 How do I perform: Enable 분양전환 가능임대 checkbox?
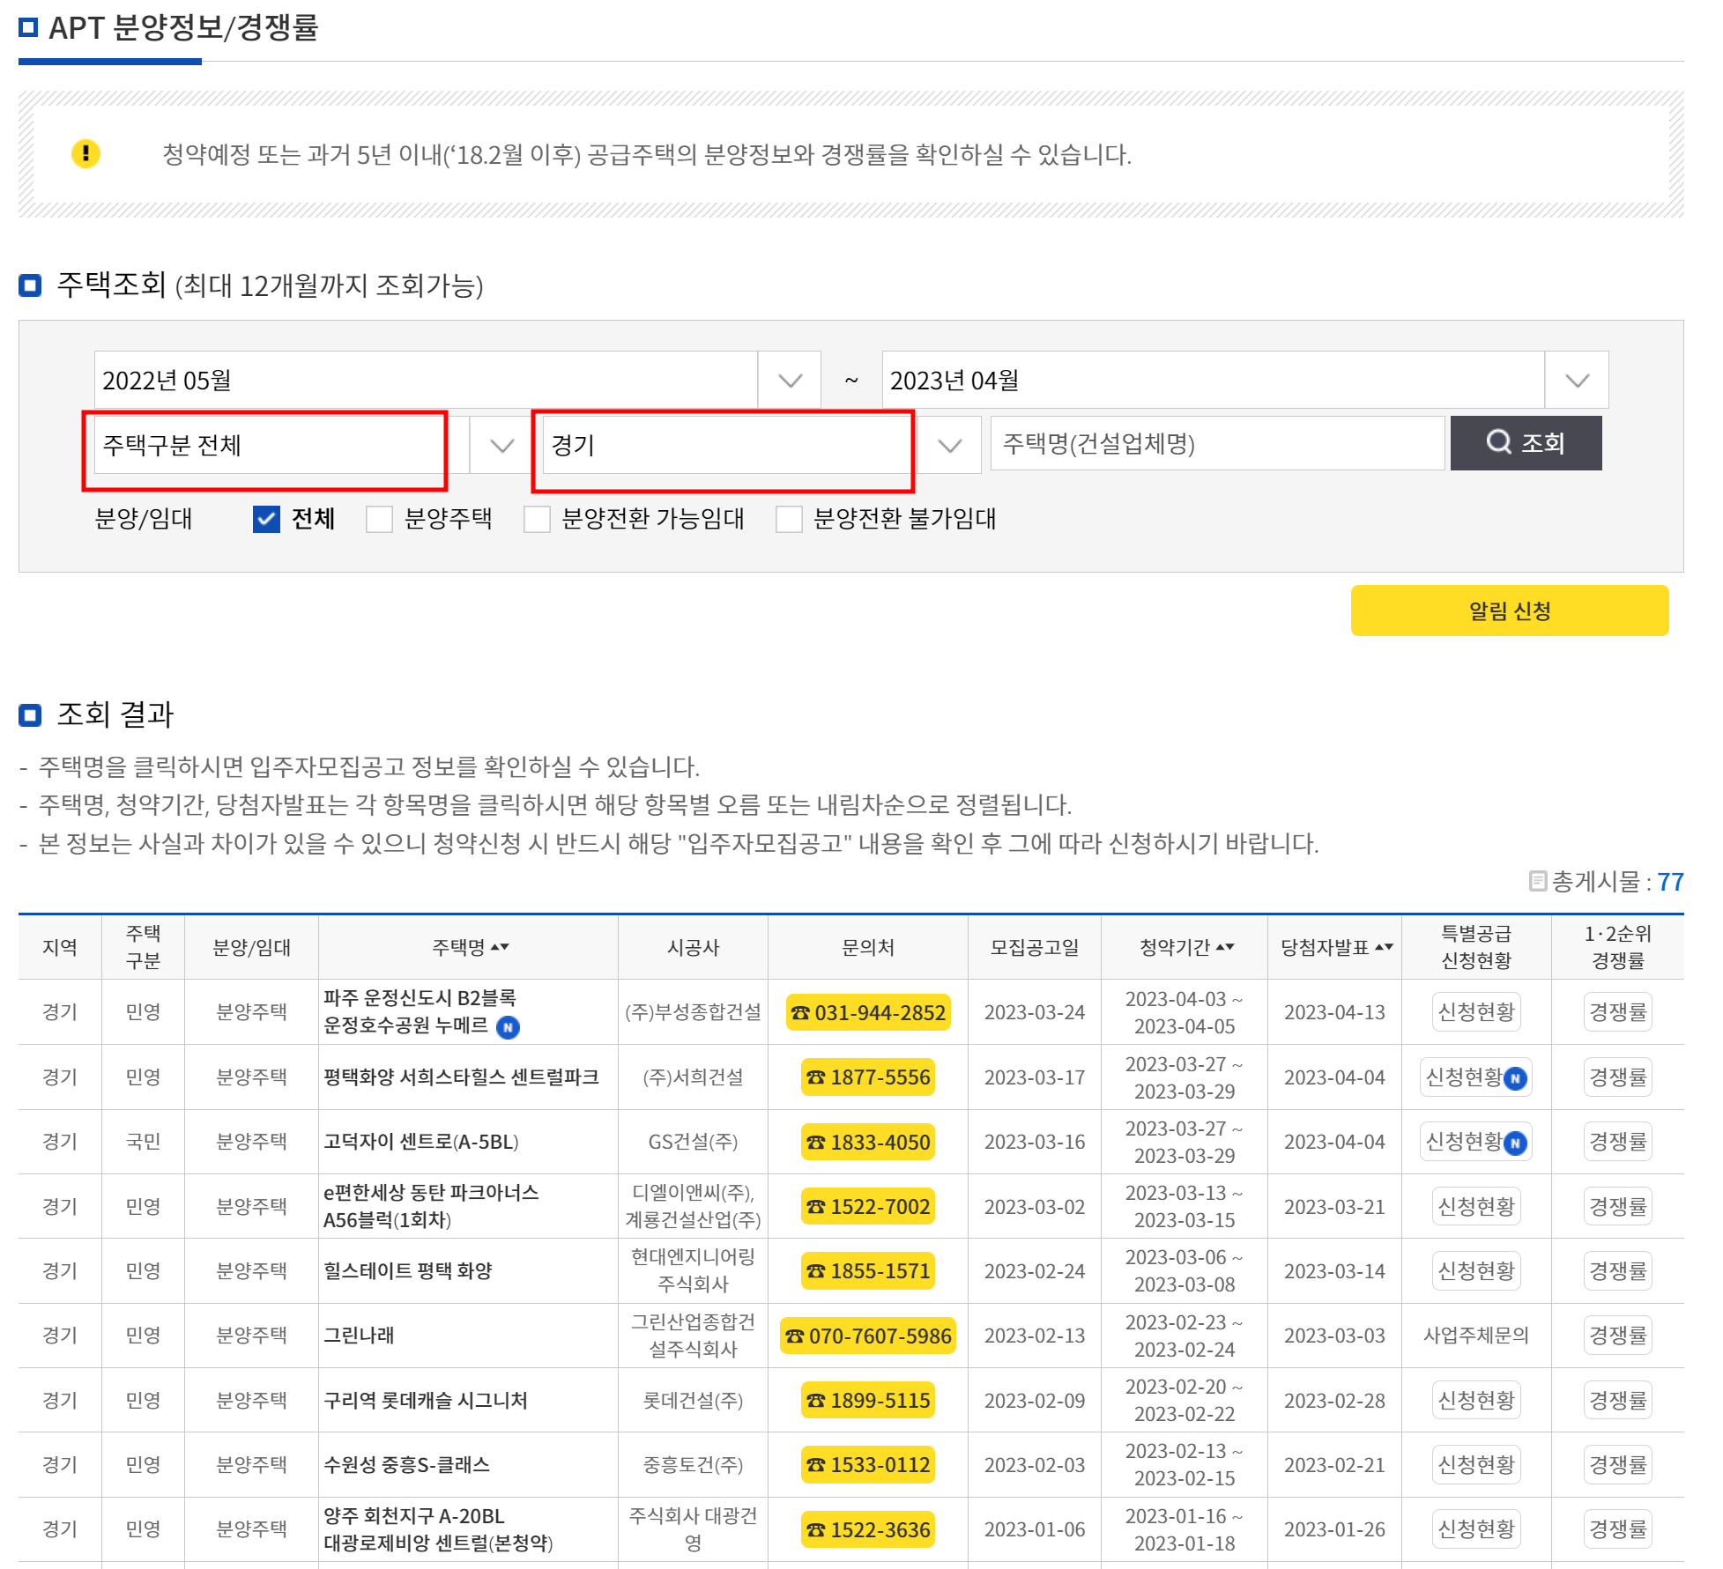pyautogui.click(x=537, y=519)
